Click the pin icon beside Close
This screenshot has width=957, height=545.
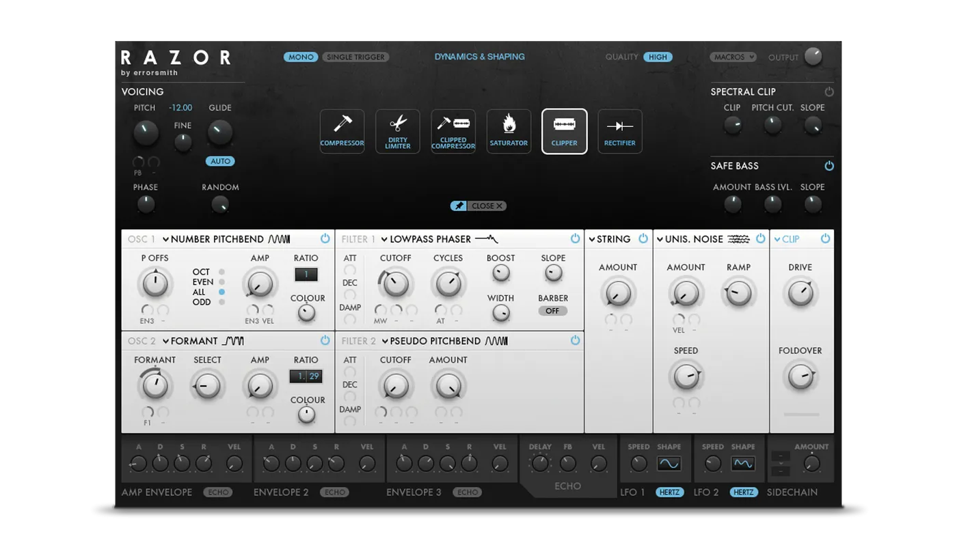(x=458, y=206)
